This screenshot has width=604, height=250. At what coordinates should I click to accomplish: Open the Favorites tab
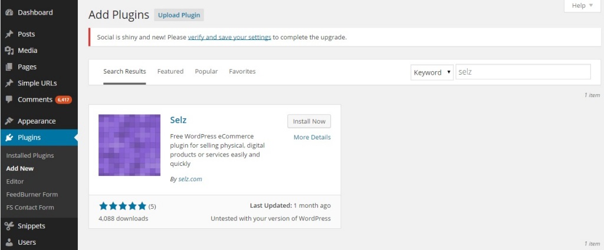point(242,71)
